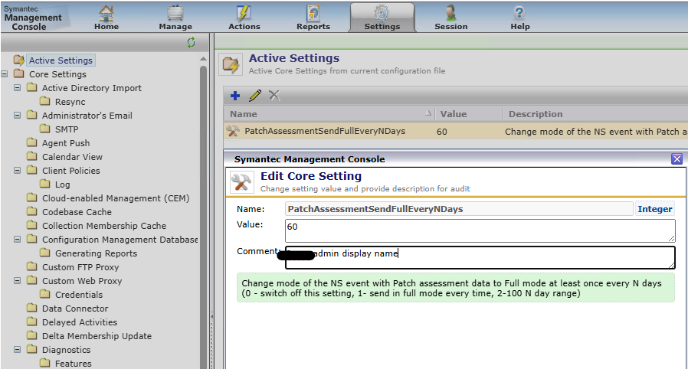Select Data Connector tree item
Viewport: 688px width, 369px height.
click(x=75, y=309)
